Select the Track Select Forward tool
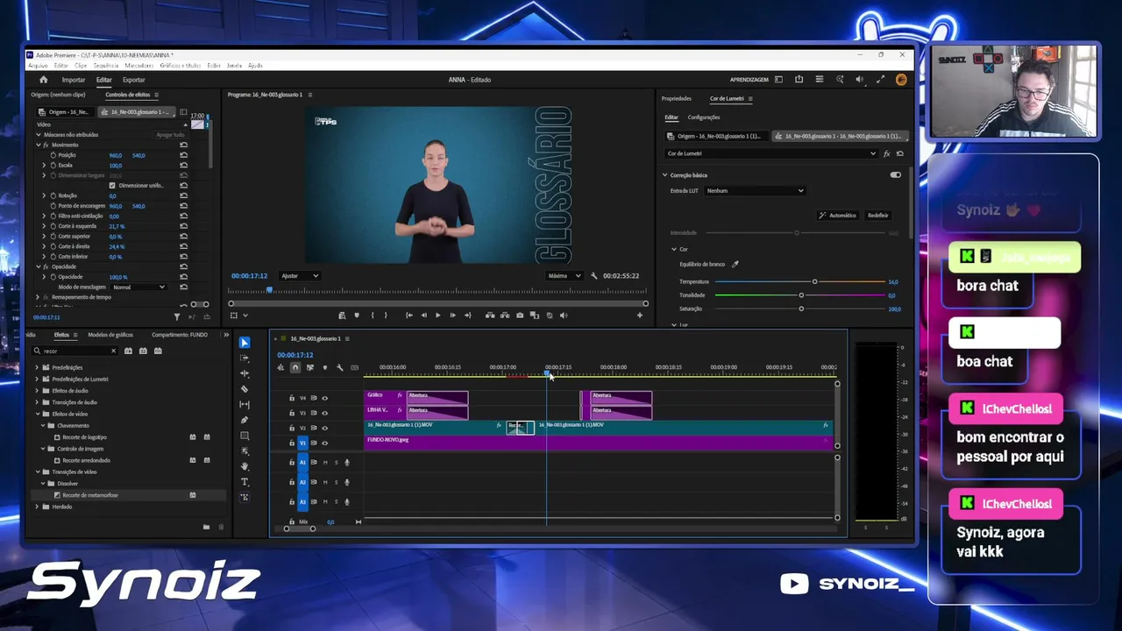1122x631 pixels. tap(245, 358)
